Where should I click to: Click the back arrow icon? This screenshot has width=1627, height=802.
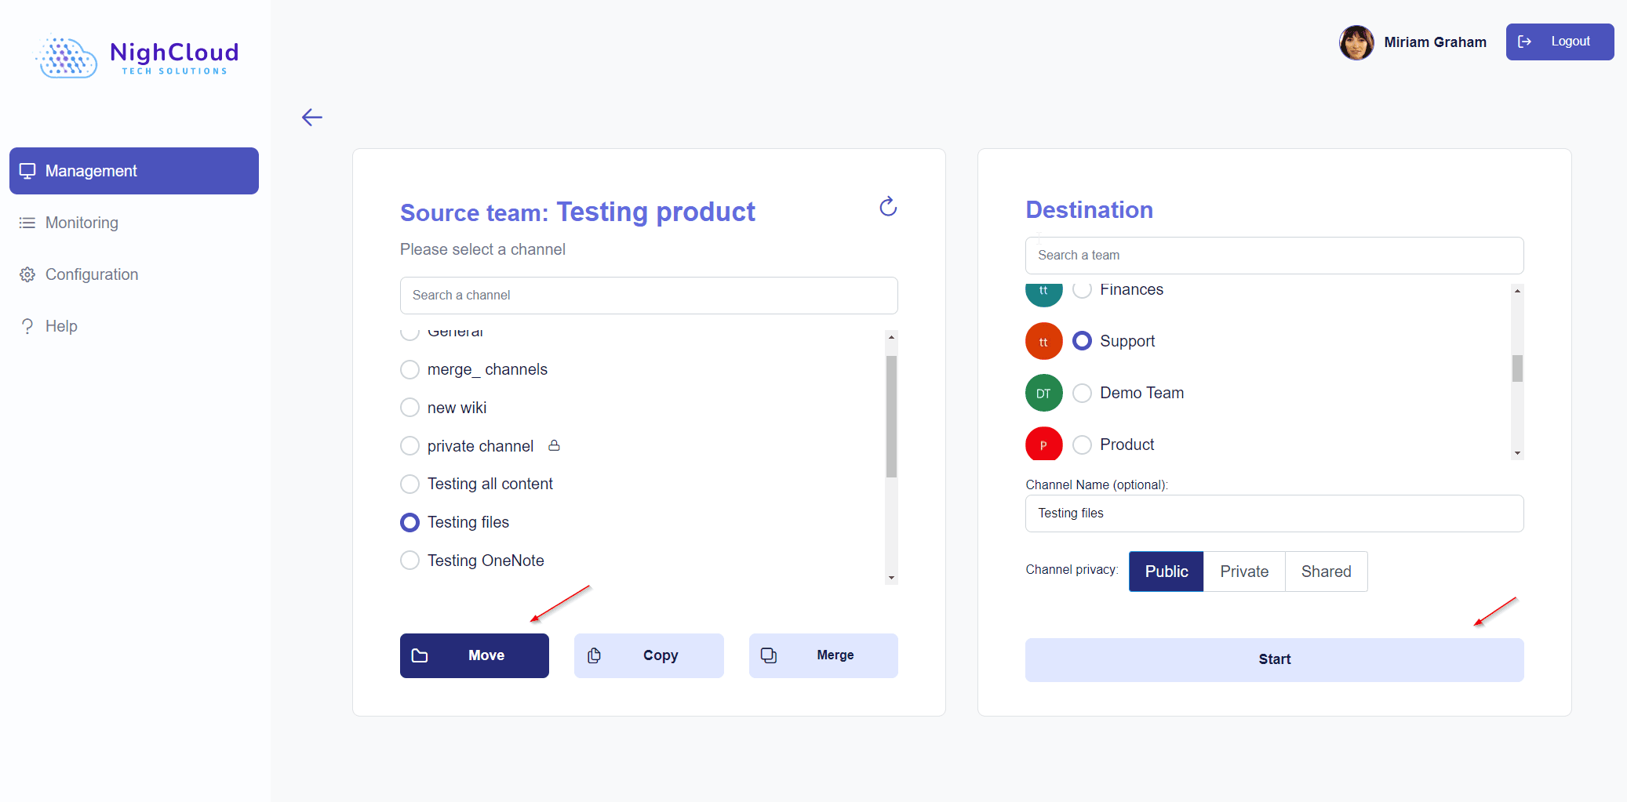(x=312, y=118)
